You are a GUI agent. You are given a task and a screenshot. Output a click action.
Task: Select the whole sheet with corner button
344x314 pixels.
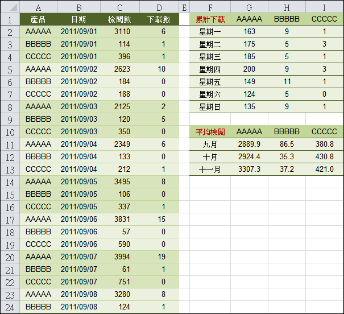(10, 7)
